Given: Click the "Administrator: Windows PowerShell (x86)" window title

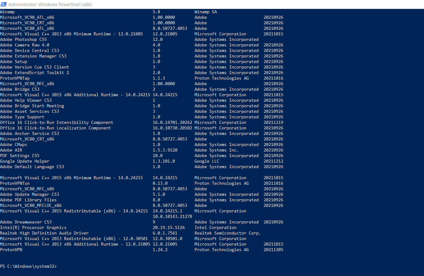Looking at the screenshot, I should pyautogui.click(x=50, y=5).
